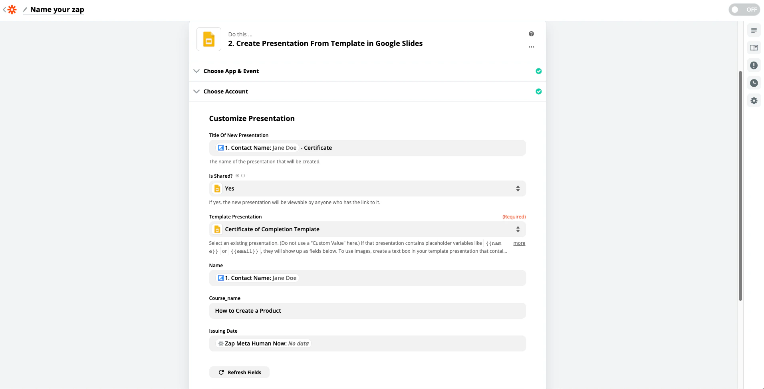This screenshot has height=389, width=764.
Task: Open the help question mark icon
Action: click(x=531, y=34)
